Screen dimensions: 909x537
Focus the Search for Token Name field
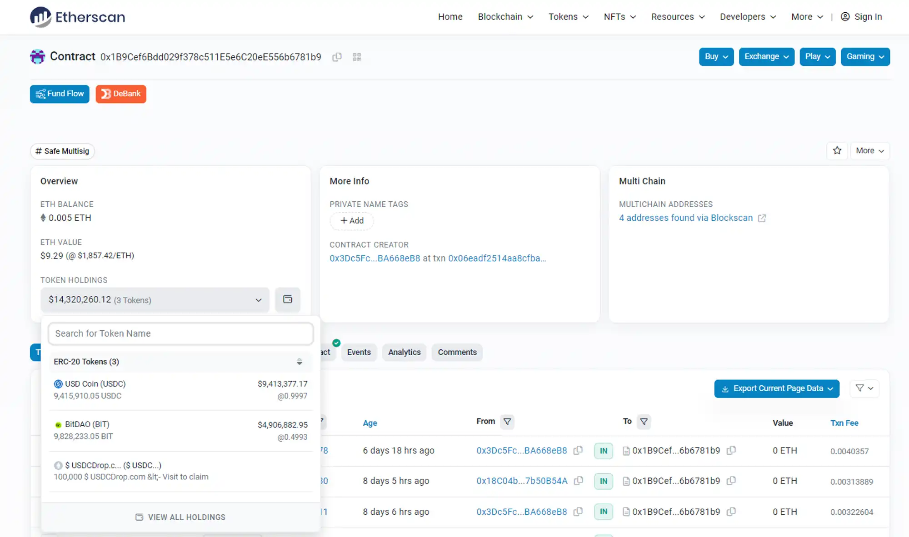coord(181,333)
